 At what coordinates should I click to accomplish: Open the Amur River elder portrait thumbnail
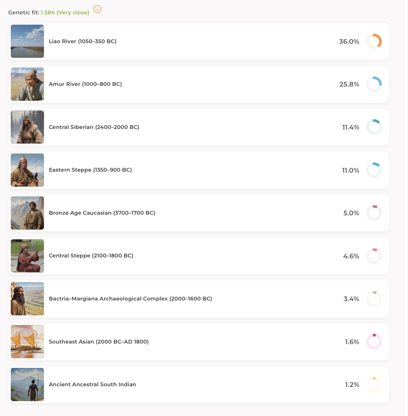27,84
